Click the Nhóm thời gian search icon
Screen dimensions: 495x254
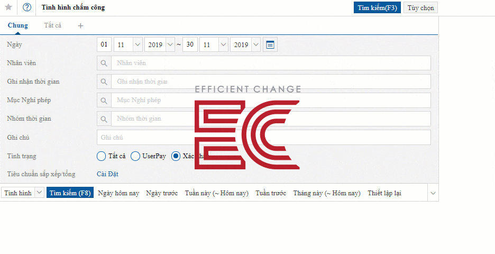(104, 119)
